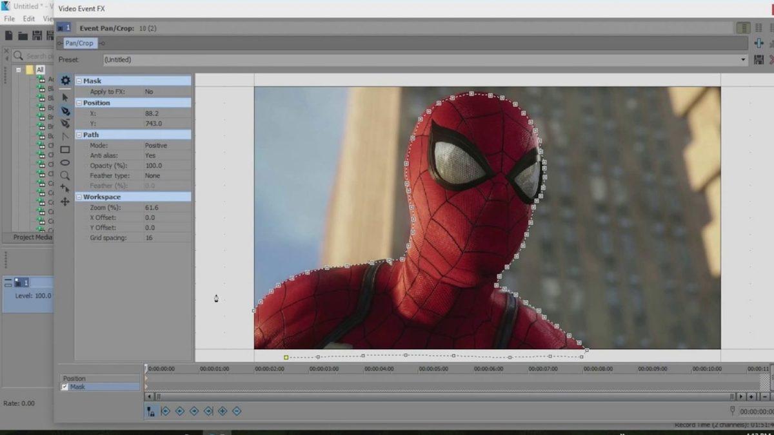Toggle the Sync Cursor lock

150,411
